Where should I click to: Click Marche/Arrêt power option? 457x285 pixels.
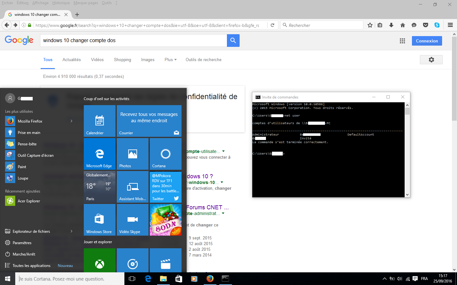coord(39,254)
